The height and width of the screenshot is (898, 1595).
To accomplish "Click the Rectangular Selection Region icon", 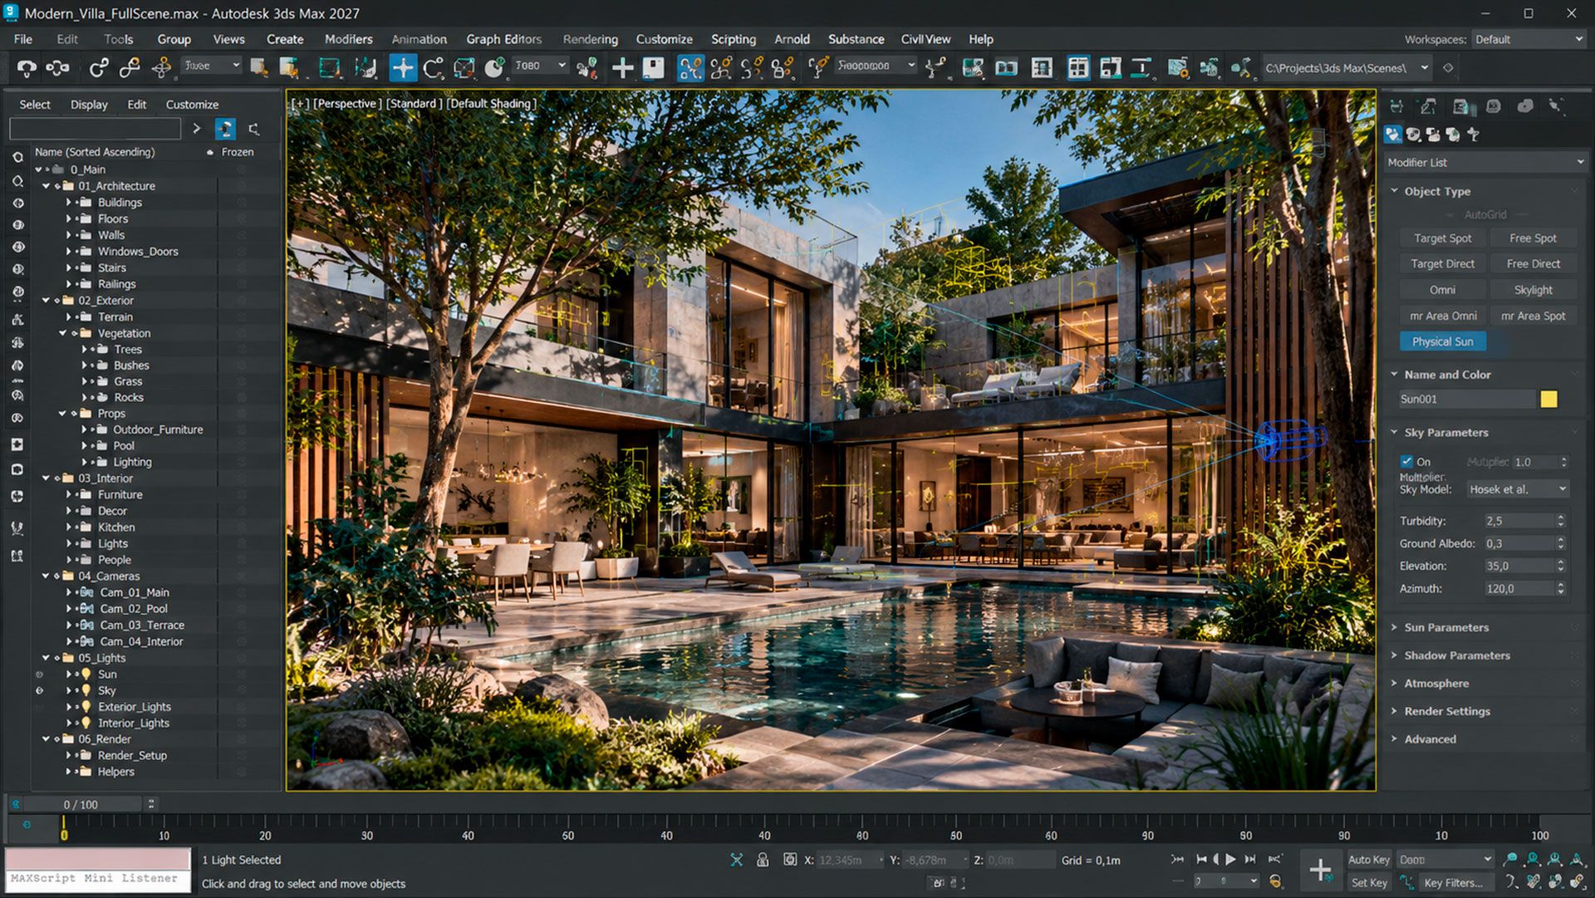I will 330,67.
